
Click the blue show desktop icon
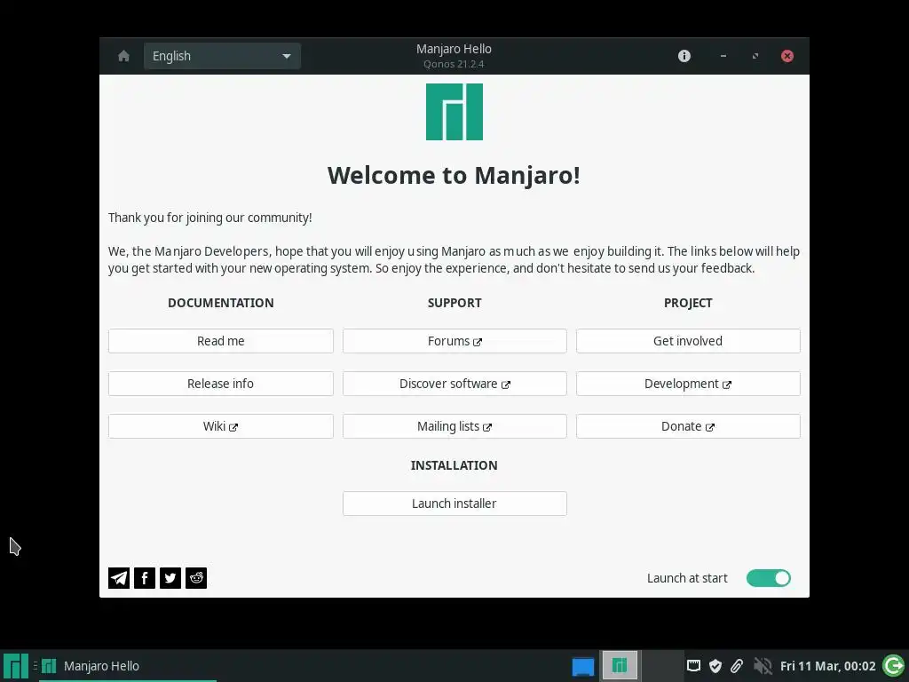tap(582, 666)
